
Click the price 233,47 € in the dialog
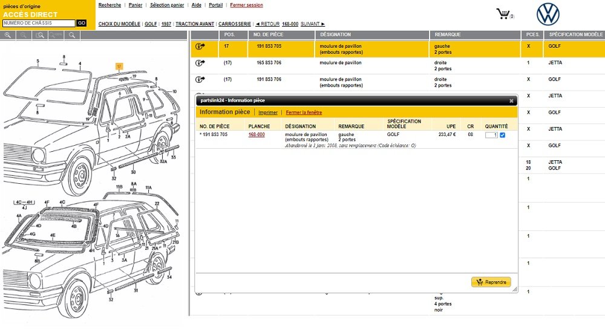(x=447, y=135)
